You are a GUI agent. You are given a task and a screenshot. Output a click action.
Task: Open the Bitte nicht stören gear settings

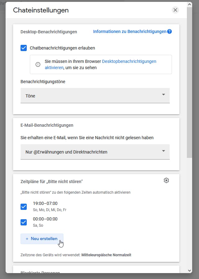[166, 180]
